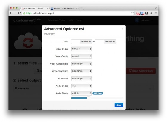This screenshot has height=122, width=167.
Task: Click the red extension icon with badge
Action: (x=138, y=13)
